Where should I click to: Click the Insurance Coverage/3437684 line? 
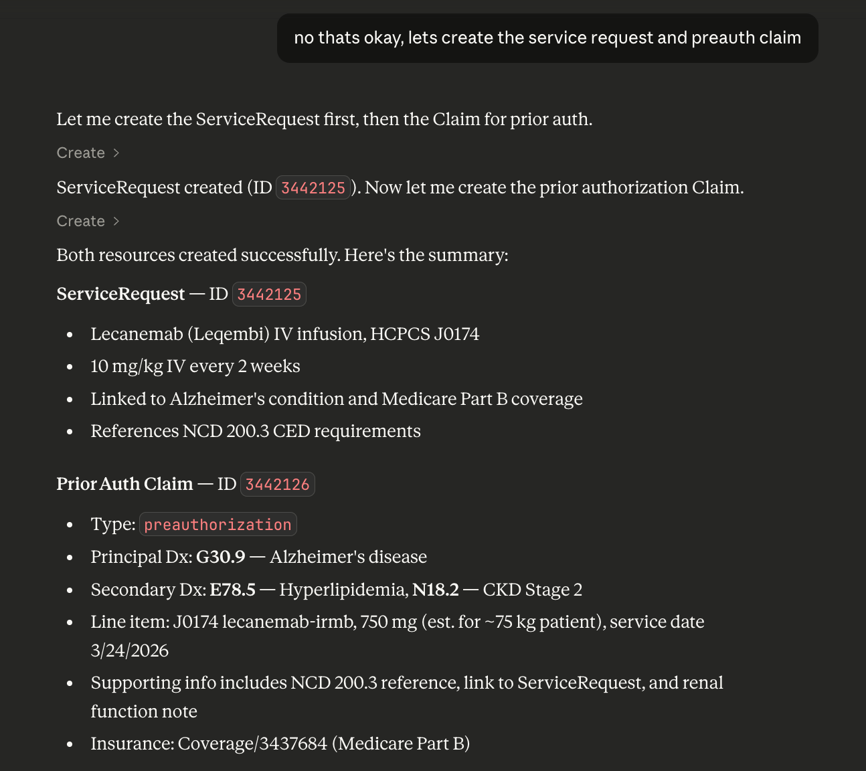tap(280, 744)
